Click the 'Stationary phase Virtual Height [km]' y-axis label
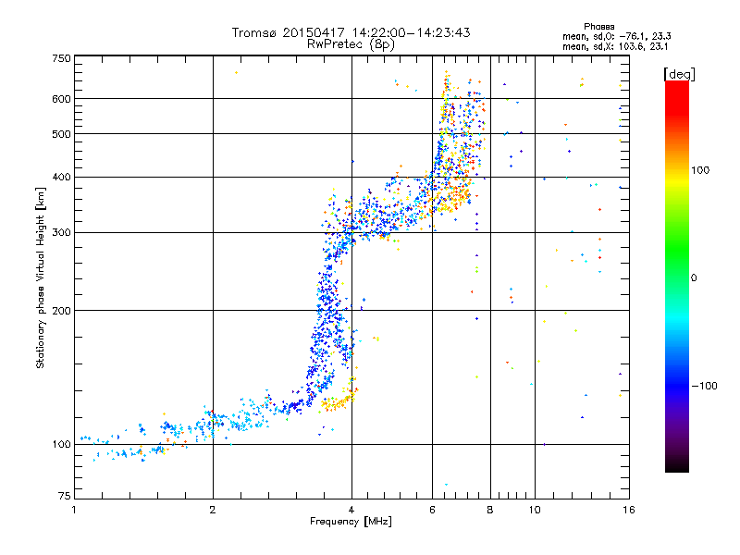Viewport: 740px width, 555px height. pos(41,277)
